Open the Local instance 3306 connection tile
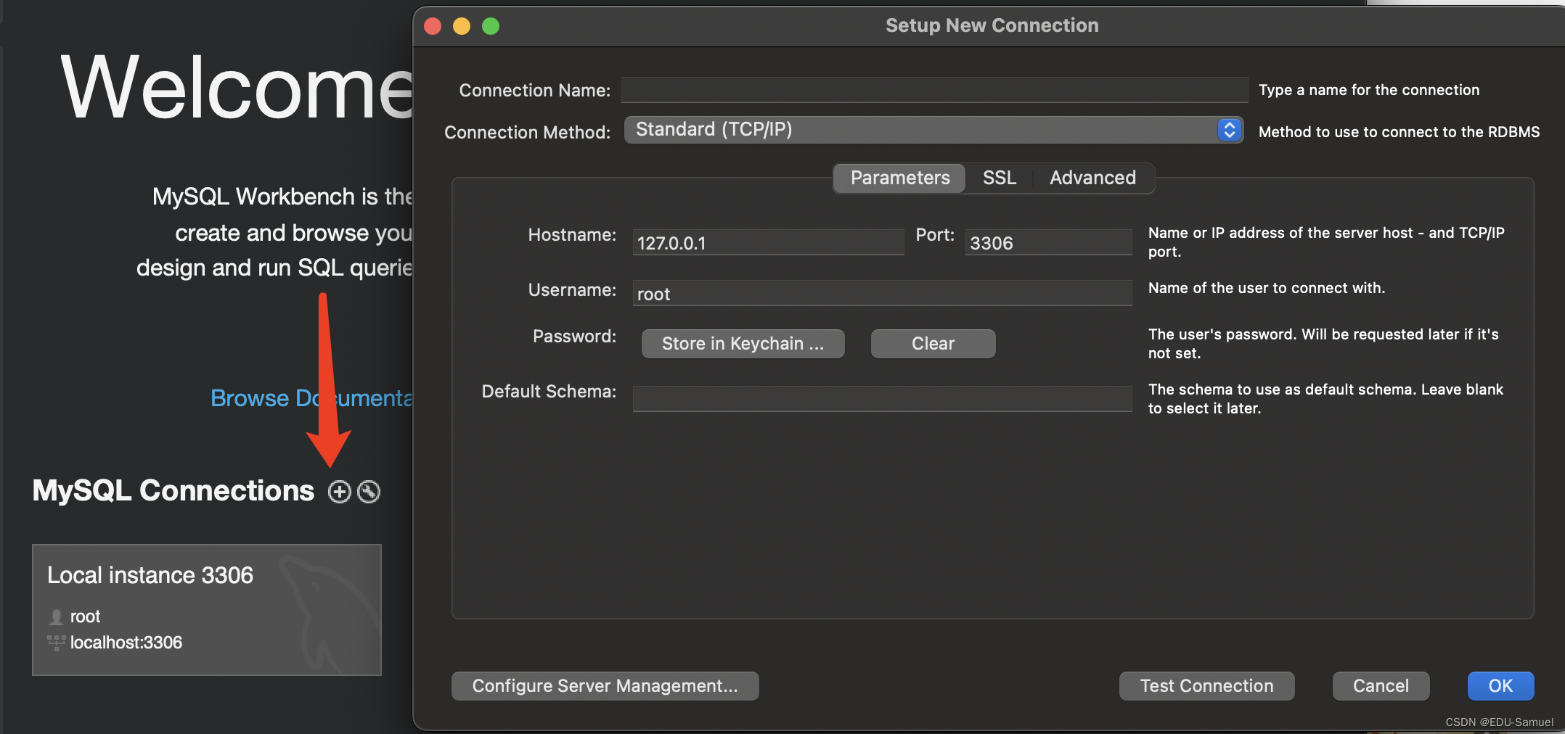The width and height of the screenshot is (1565, 734). (207, 610)
